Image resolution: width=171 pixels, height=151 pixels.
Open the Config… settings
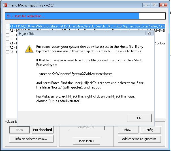pyautogui.click(x=151, y=130)
